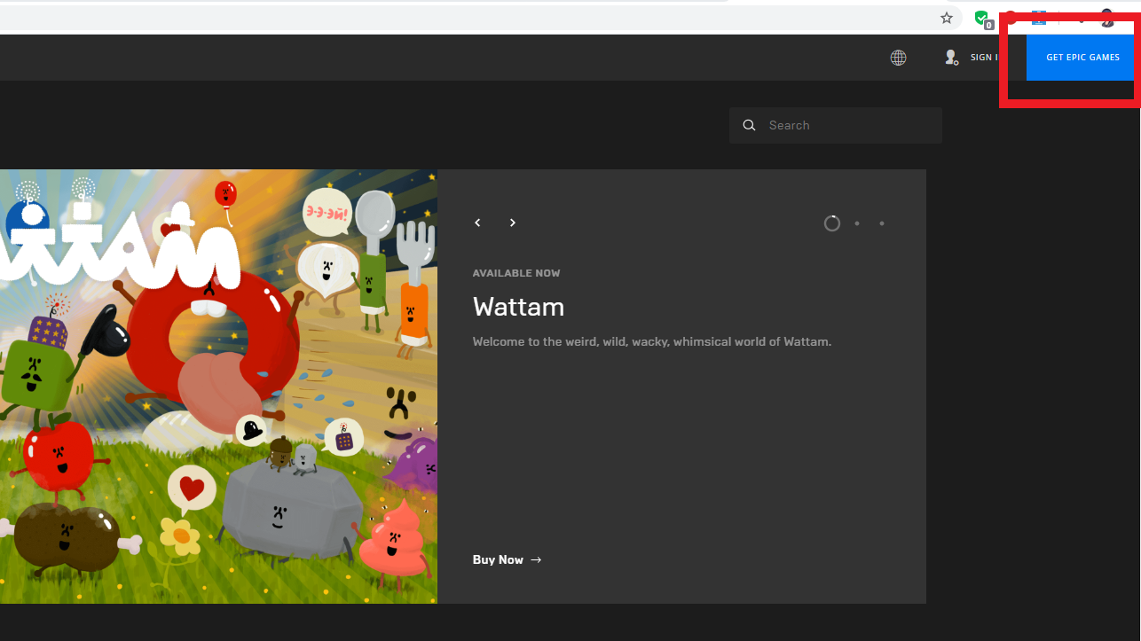Focus the Search text field

[x=836, y=125]
